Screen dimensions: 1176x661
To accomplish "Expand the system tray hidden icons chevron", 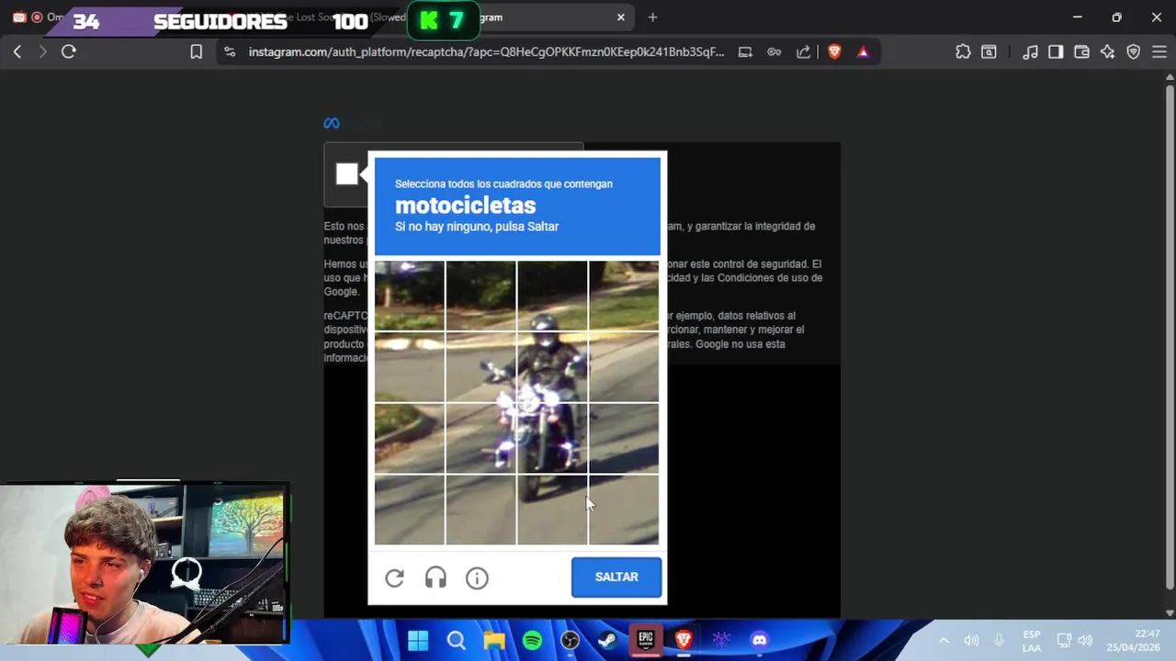I will [944, 641].
